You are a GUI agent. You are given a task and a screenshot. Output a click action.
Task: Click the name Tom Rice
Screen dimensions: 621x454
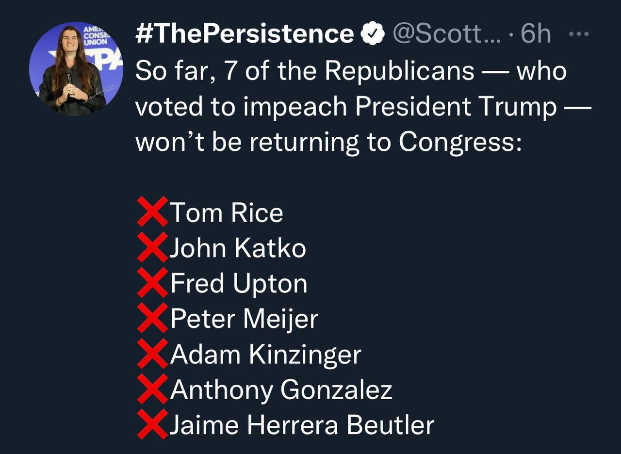click(227, 213)
